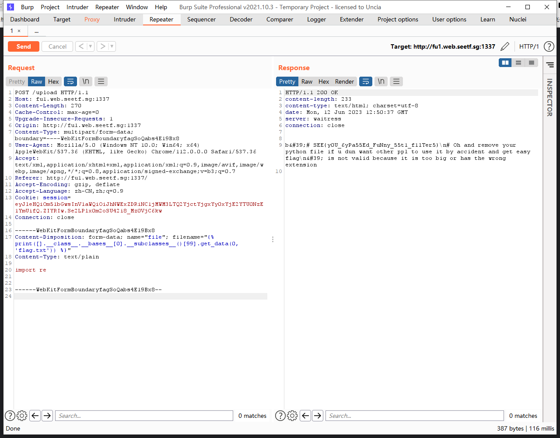Switch response view to Render

coord(345,81)
